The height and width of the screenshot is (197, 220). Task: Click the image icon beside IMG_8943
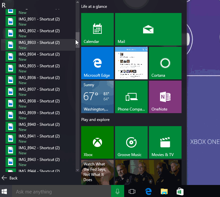point(11,162)
